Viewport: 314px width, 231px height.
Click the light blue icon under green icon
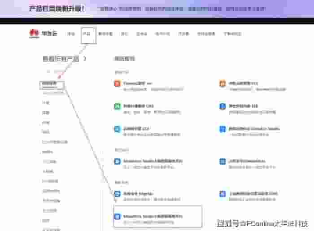pyautogui.click(x=117, y=129)
